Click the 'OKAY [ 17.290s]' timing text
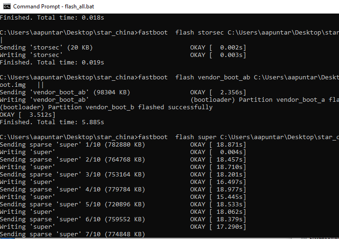 [x=218, y=227]
